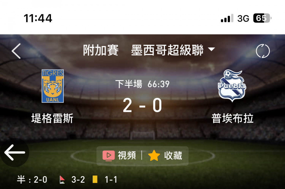285x189 pixels.
Task: Tap the 收藏 favorite button
Action: [173, 155]
